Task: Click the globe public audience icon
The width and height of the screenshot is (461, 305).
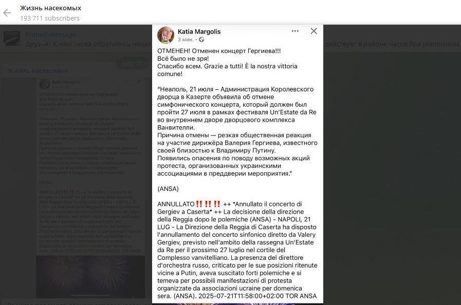Action: coord(201,40)
